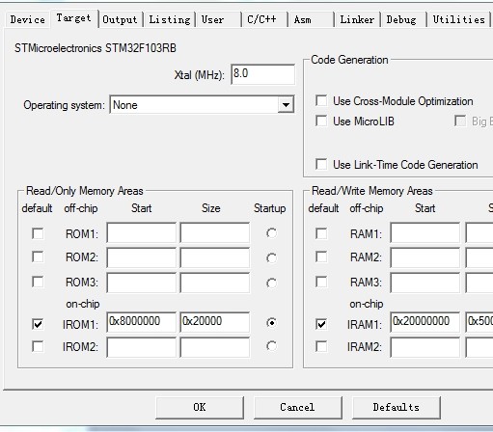The width and height of the screenshot is (493, 432).
Task: Click the IROM2 Start field
Action: (x=141, y=347)
